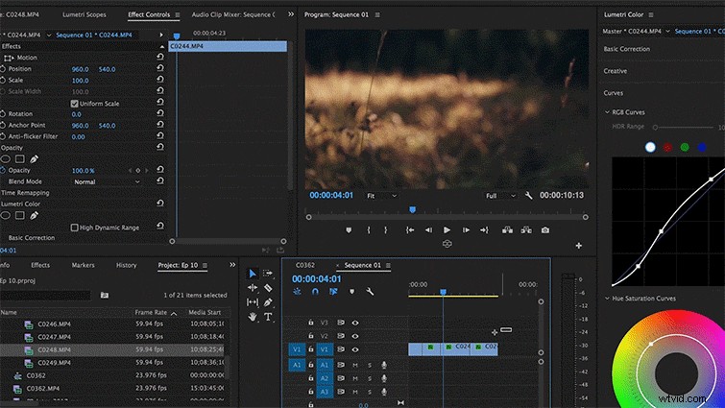Select the Track Select Forward tool
725x408 pixels.
coord(268,273)
